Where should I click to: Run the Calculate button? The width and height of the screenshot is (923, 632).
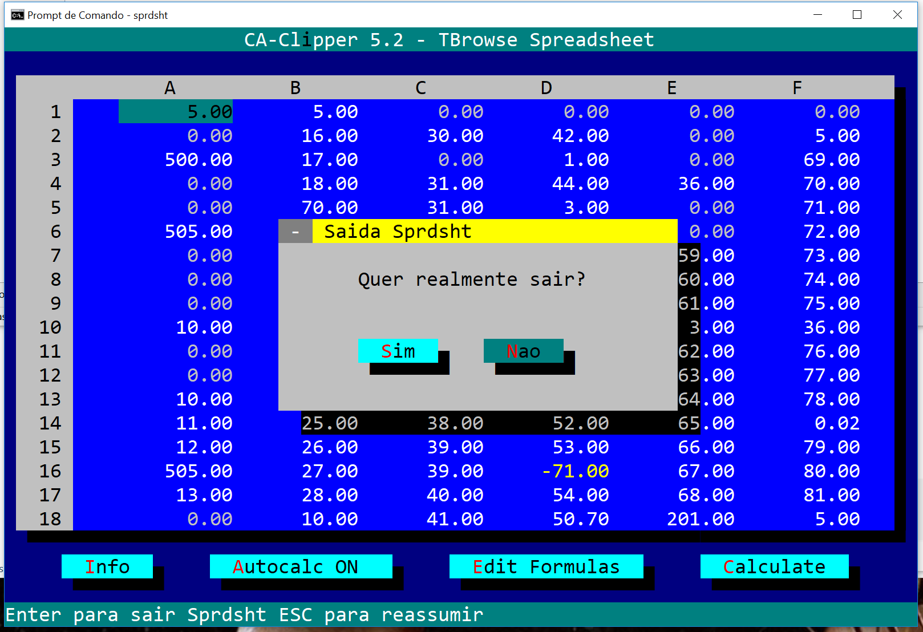775,566
